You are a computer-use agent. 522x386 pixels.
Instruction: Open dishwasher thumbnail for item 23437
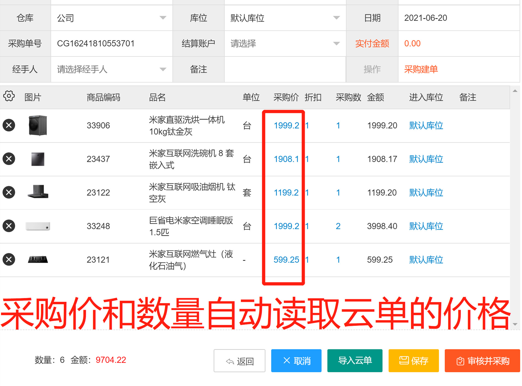tap(38, 159)
